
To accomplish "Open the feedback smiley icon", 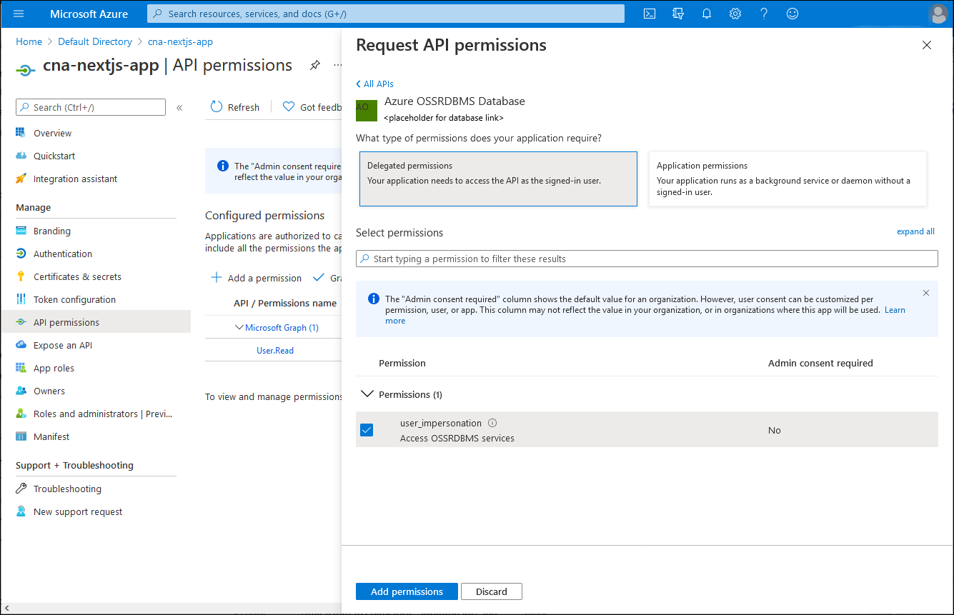I will (792, 14).
